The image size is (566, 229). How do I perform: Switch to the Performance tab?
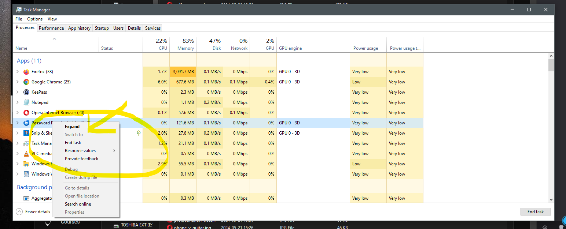[x=51, y=28]
